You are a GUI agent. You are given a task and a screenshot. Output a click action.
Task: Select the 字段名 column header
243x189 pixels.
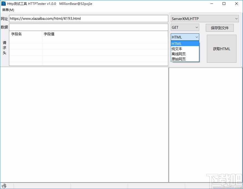[x=17, y=34]
